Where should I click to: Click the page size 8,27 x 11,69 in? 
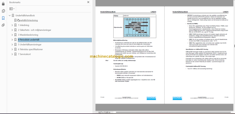(104, 112)
